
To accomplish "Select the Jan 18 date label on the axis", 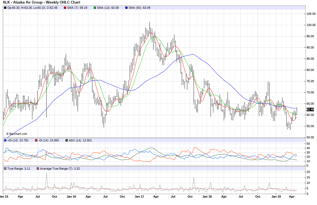I will (x=207, y=197).
